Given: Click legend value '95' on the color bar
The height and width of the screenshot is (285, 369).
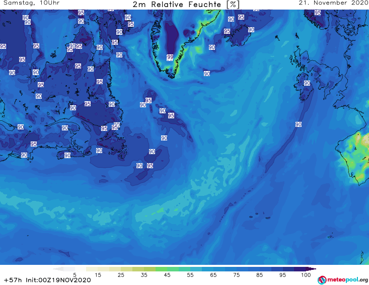Looking at the screenshot, I should click(282, 275).
